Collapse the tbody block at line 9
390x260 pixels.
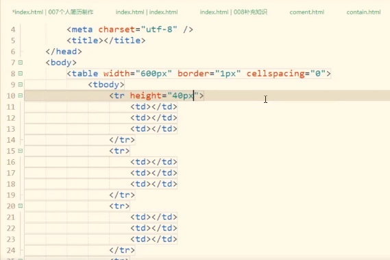[21, 84]
